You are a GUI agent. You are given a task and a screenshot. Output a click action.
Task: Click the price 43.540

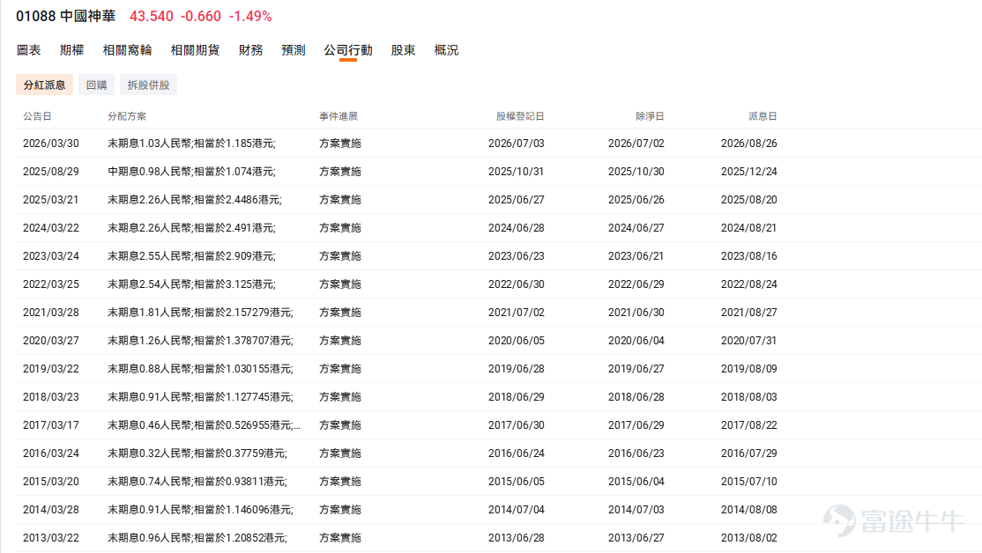click(x=152, y=16)
